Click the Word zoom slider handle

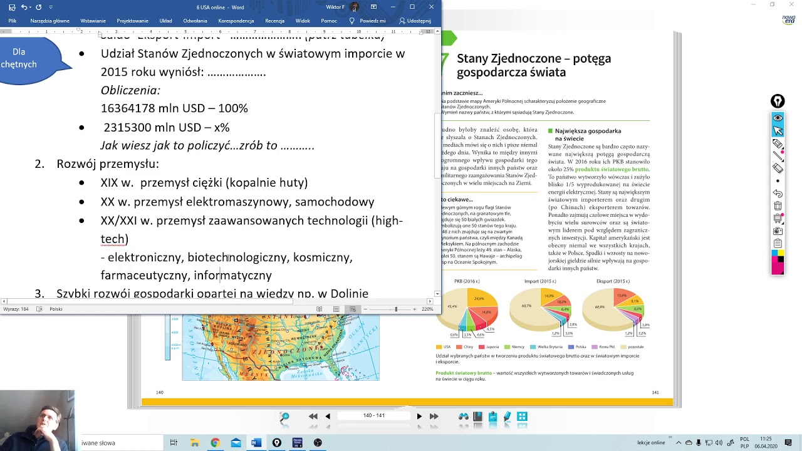coord(395,309)
